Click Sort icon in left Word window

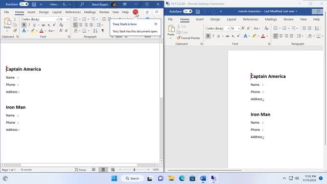coord(96,31)
